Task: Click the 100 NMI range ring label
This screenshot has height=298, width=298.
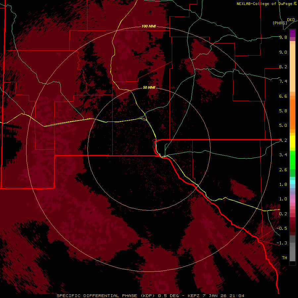Action: click(149, 26)
